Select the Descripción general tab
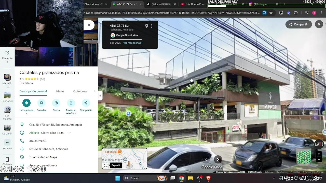 pos(33,91)
